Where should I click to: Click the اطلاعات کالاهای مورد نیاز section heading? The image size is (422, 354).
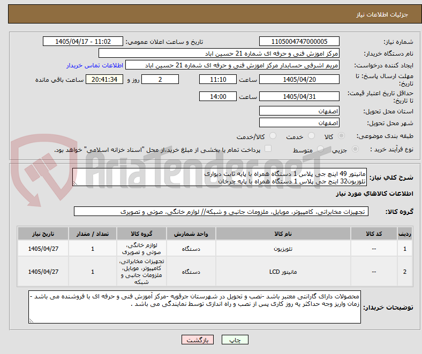(x=374, y=194)
